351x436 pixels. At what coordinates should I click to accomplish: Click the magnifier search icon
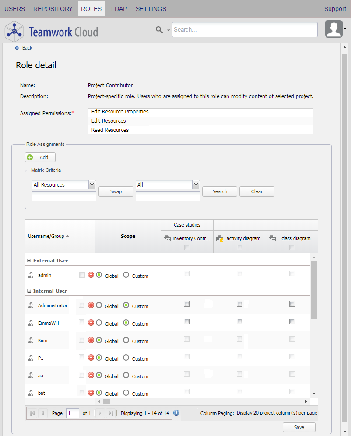click(159, 30)
